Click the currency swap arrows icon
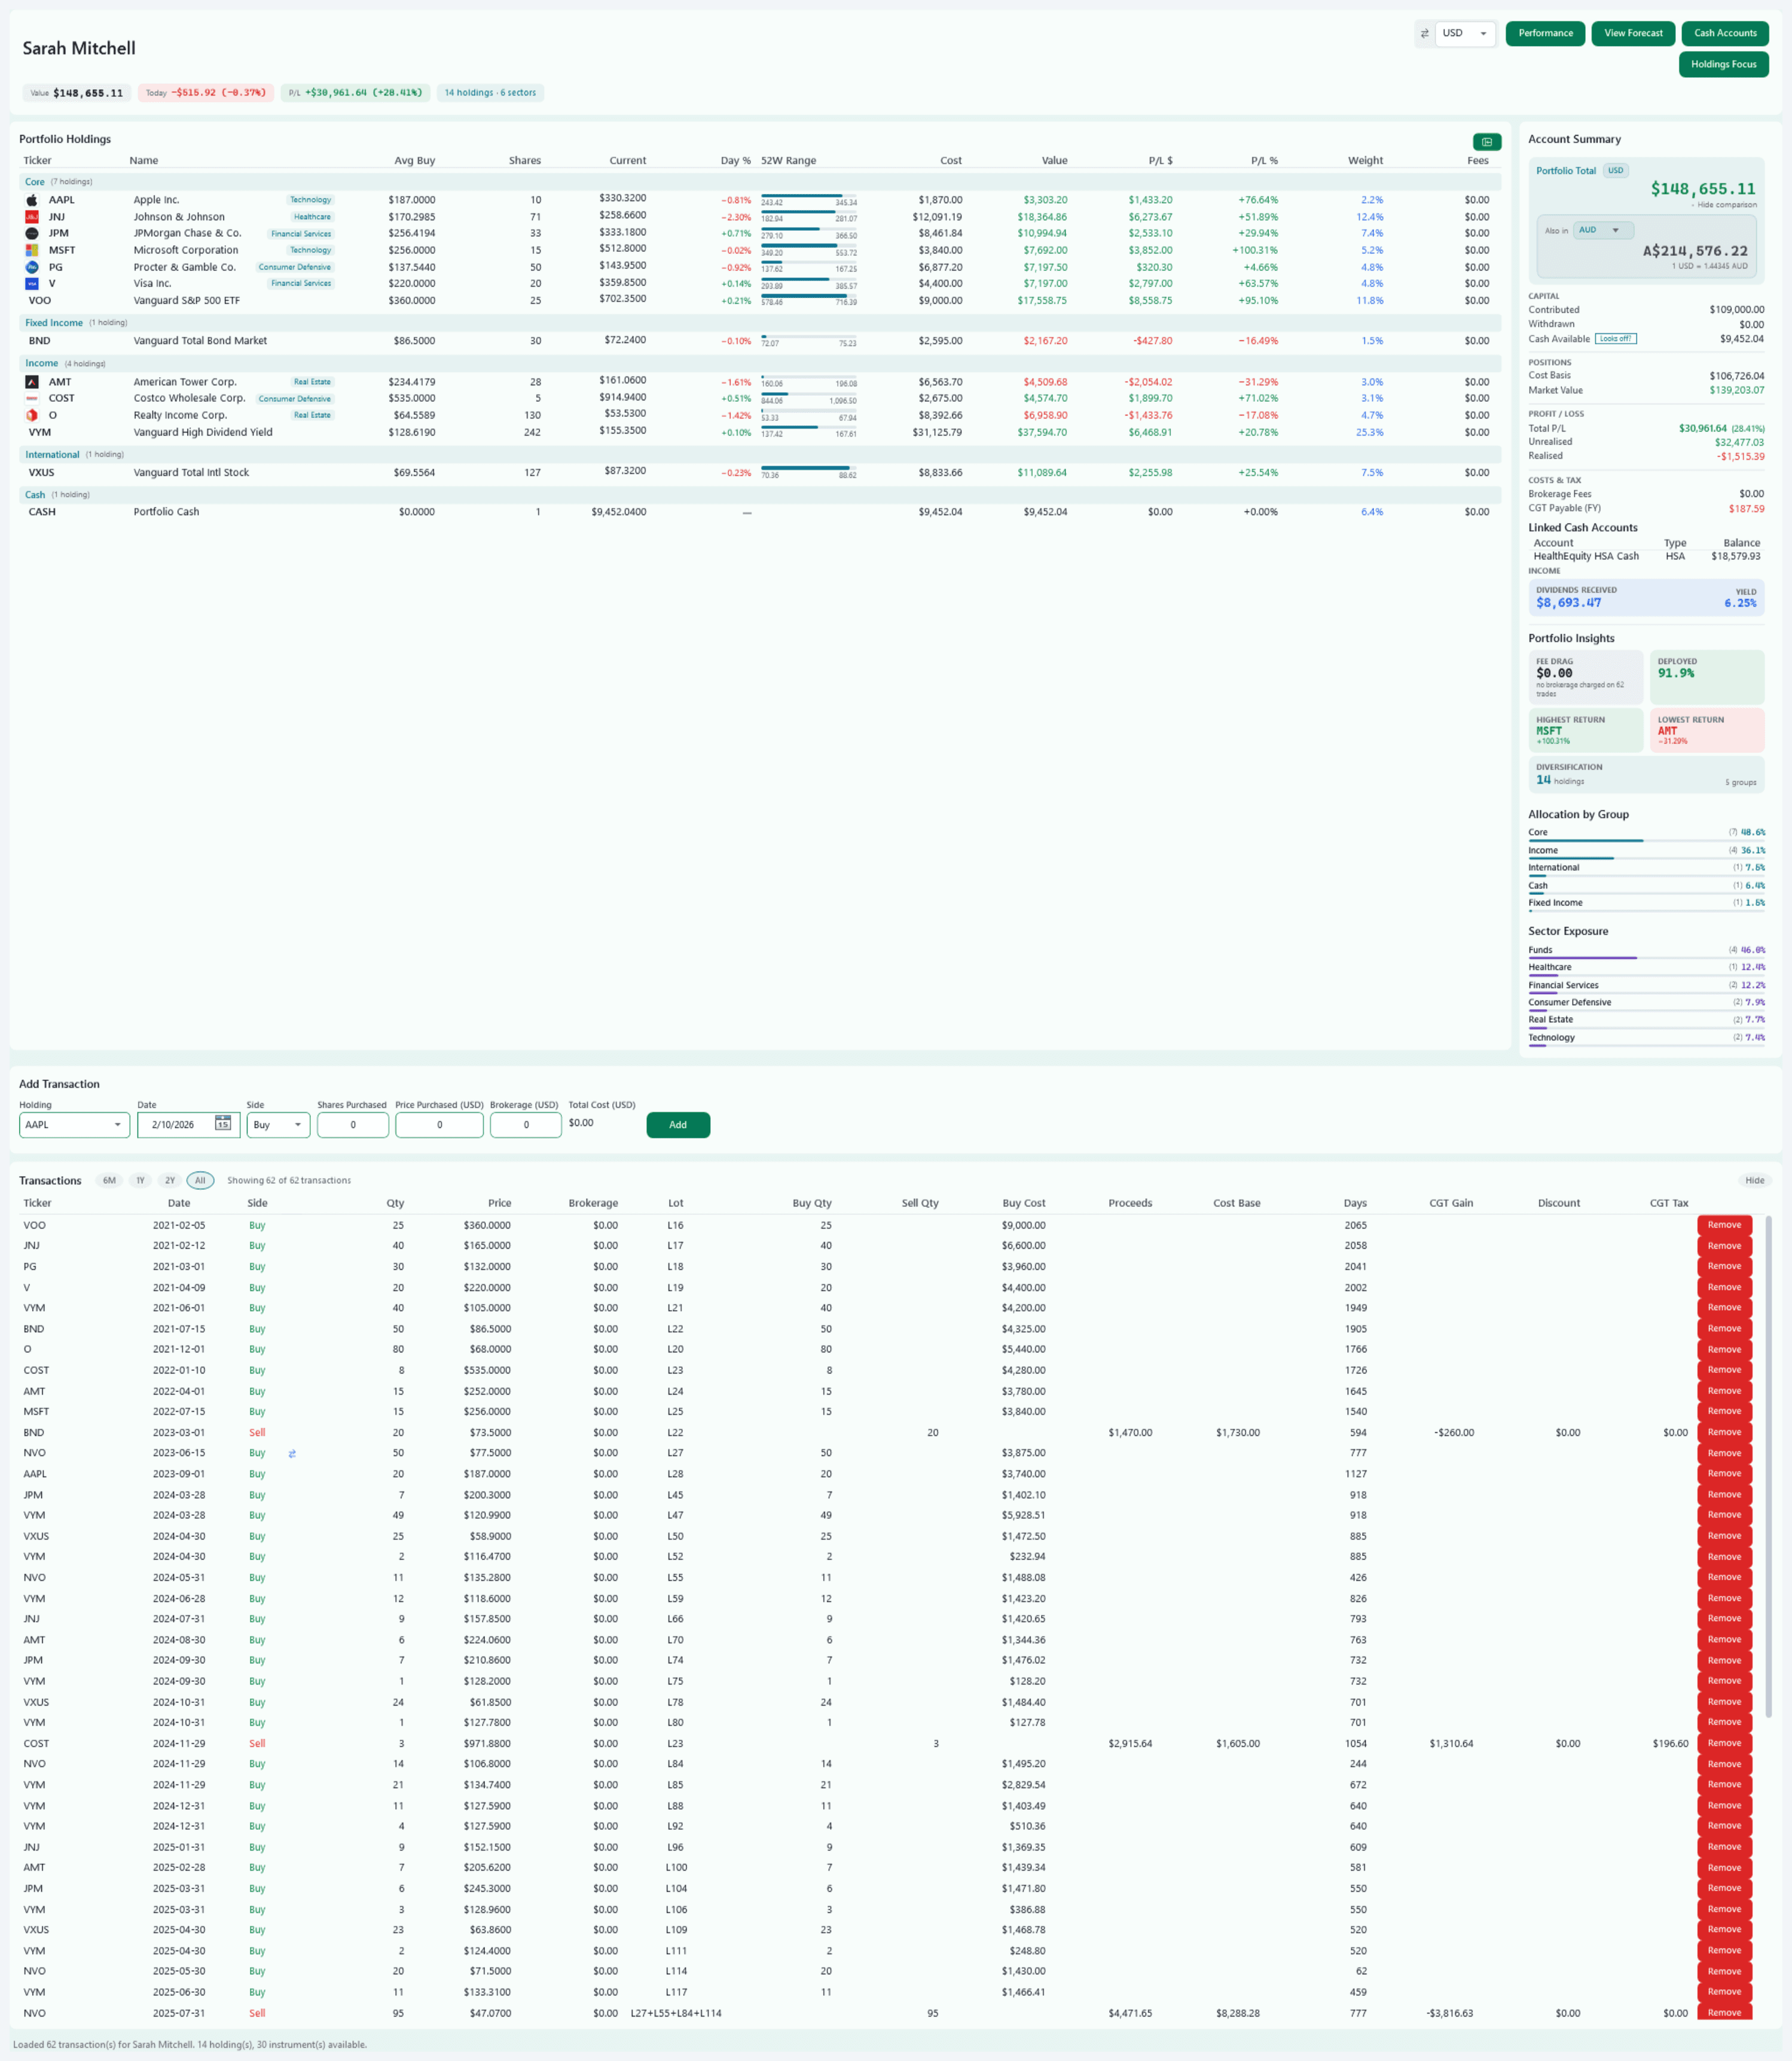The height and width of the screenshot is (2061, 1792). click(1424, 34)
